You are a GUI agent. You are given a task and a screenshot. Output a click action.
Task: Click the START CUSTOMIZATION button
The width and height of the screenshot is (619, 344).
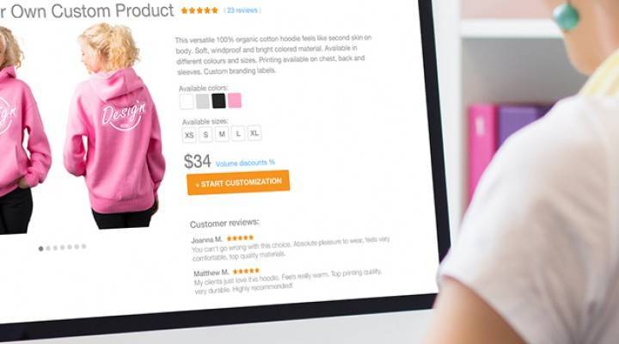coord(238,182)
